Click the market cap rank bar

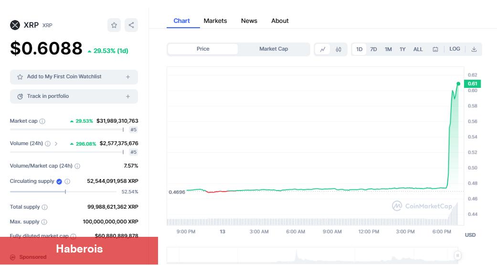pos(67,130)
